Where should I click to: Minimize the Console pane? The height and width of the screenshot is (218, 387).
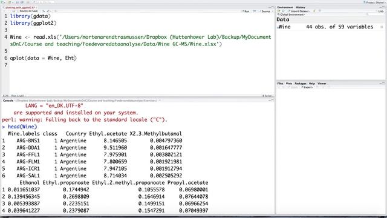(270, 101)
